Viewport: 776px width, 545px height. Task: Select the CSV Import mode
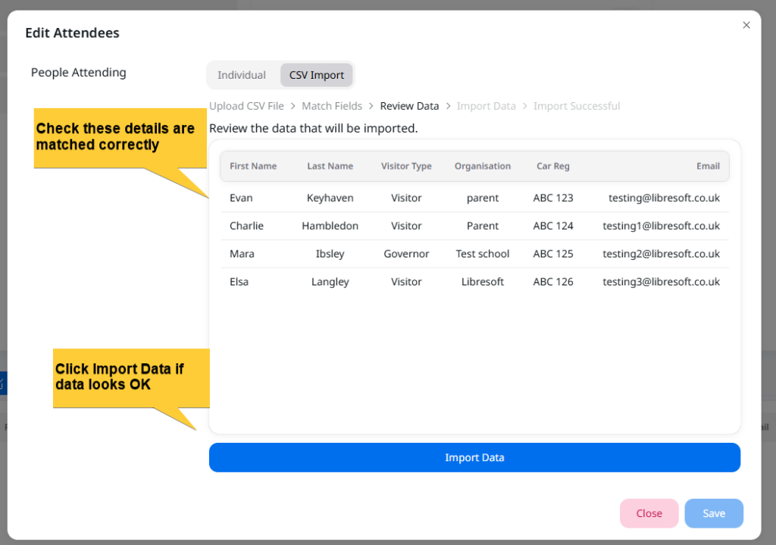pyautogui.click(x=317, y=75)
